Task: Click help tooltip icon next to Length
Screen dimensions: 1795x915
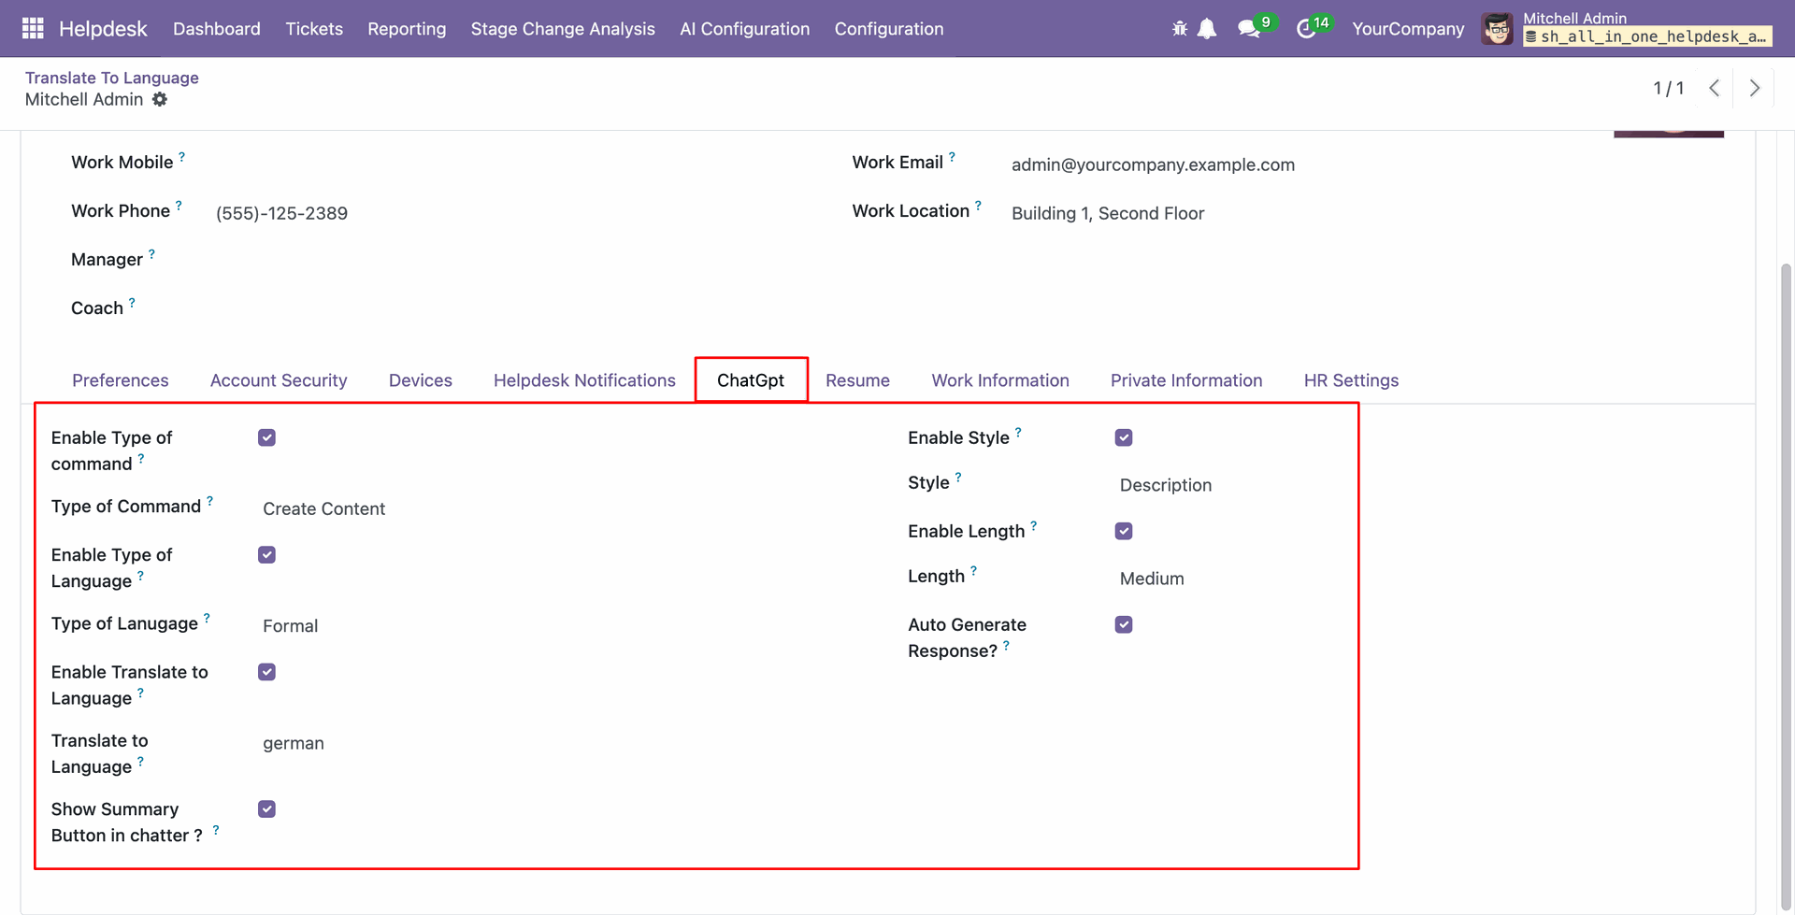Action: click(973, 571)
